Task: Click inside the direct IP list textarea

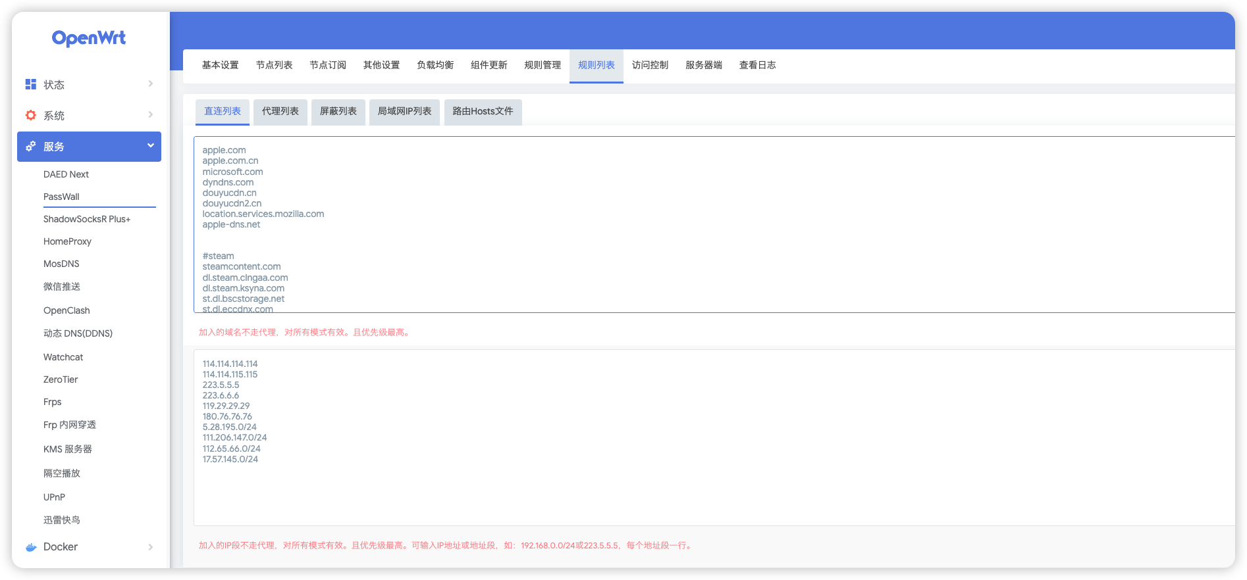Action: pyautogui.click(x=714, y=437)
